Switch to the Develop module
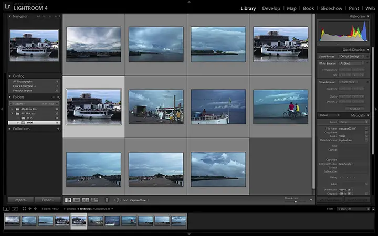The height and width of the screenshot is (236, 378). tap(271, 8)
